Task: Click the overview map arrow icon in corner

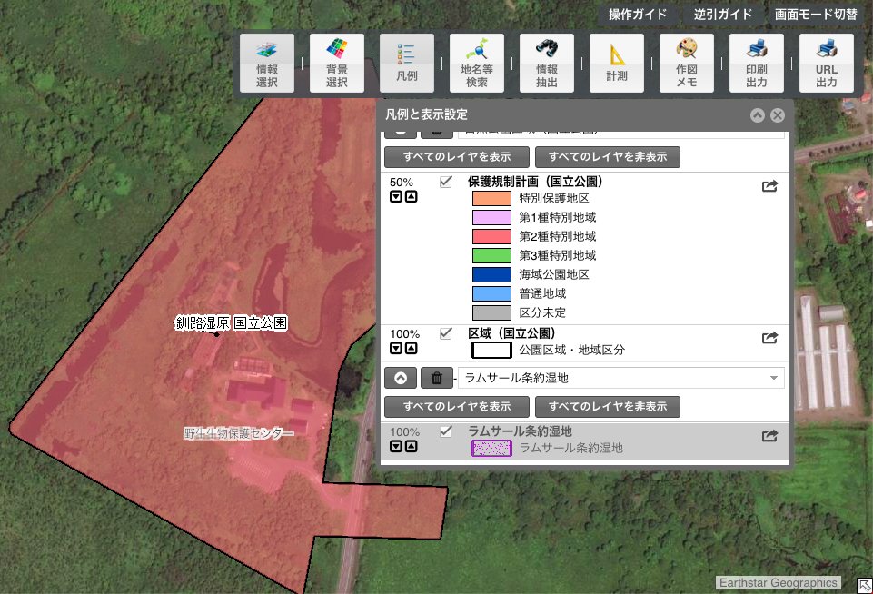Action: pyautogui.click(x=865, y=586)
